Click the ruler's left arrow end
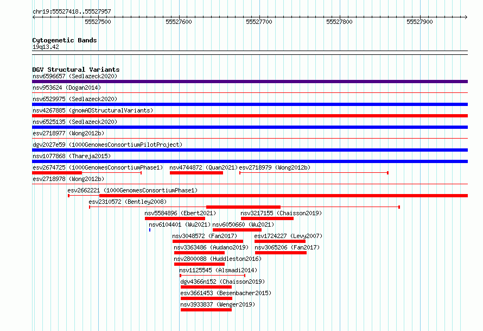This screenshot has width=483, height=331. [34, 17]
